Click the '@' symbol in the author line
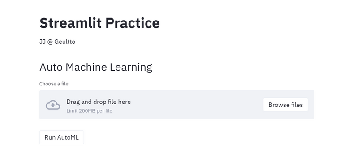Screen dimensions: 344x161 click(50, 42)
